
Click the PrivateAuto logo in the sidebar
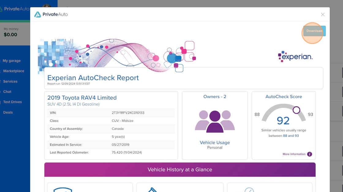14,9
